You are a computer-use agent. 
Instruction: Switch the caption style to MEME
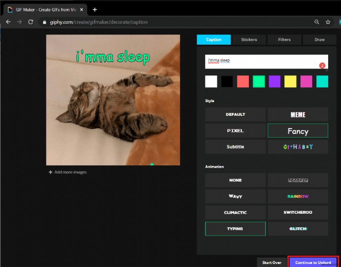[x=298, y=115]
